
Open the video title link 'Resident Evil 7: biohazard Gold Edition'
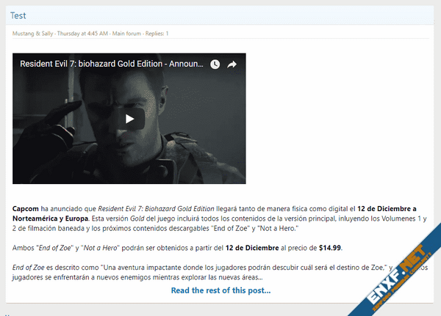pos(112,64)
